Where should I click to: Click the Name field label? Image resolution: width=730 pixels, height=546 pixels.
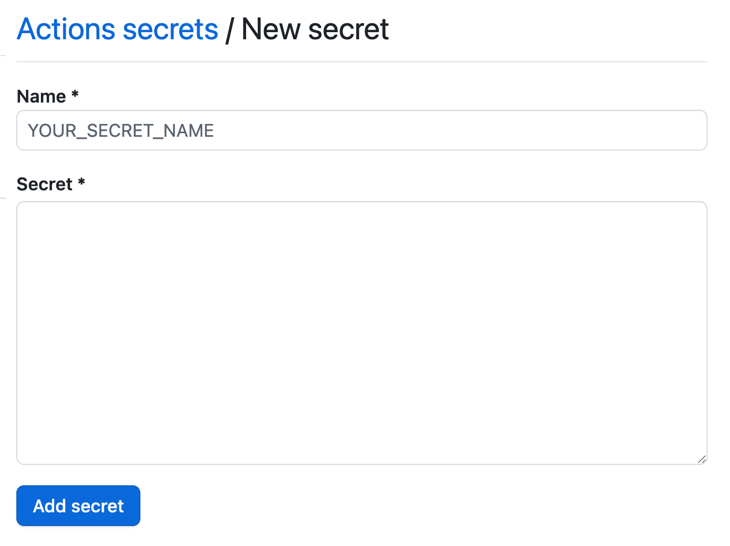point(41,96)
